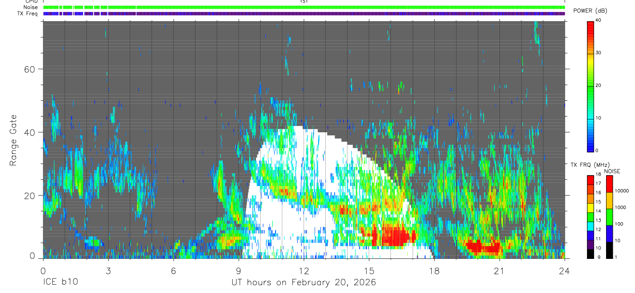Click the 3 tick on UT hours axis

pos(108,270)
